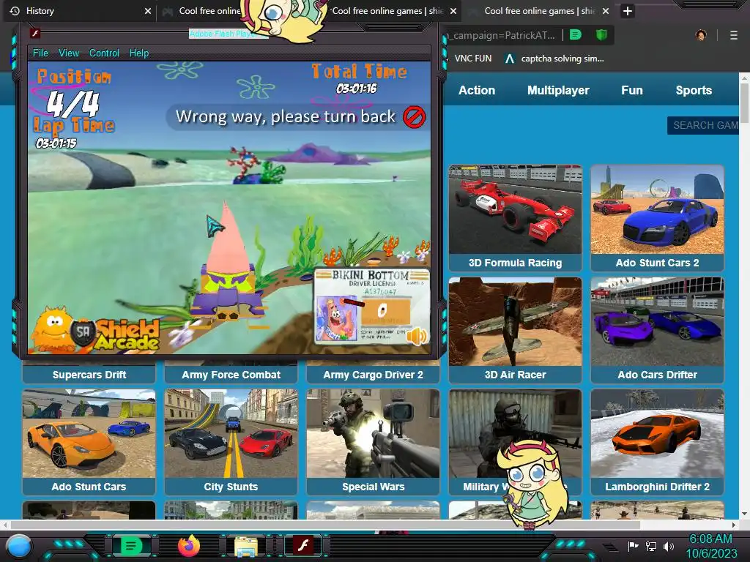
Task: Open the Lamborghini Drifter 2 thumbnail
Action: (657, 433)
